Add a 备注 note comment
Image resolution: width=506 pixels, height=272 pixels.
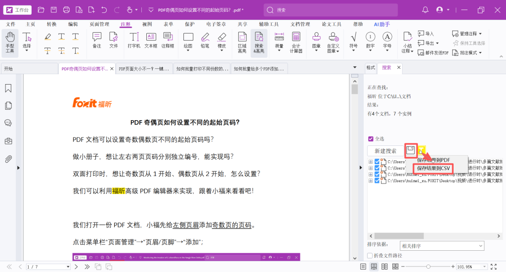coord(97,41)
